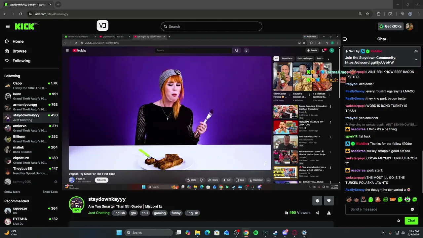Bookmark this page with star icon
The image size is (423, 238).
click(367, 14)
